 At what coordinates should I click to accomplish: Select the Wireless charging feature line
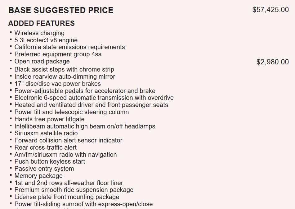tap(39, 33)
